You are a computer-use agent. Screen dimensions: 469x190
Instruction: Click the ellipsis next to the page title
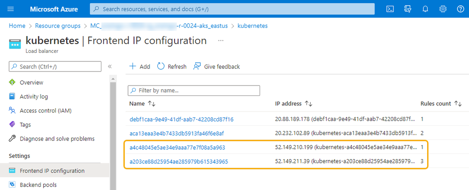pyautogui.click(x=221, y=41)
